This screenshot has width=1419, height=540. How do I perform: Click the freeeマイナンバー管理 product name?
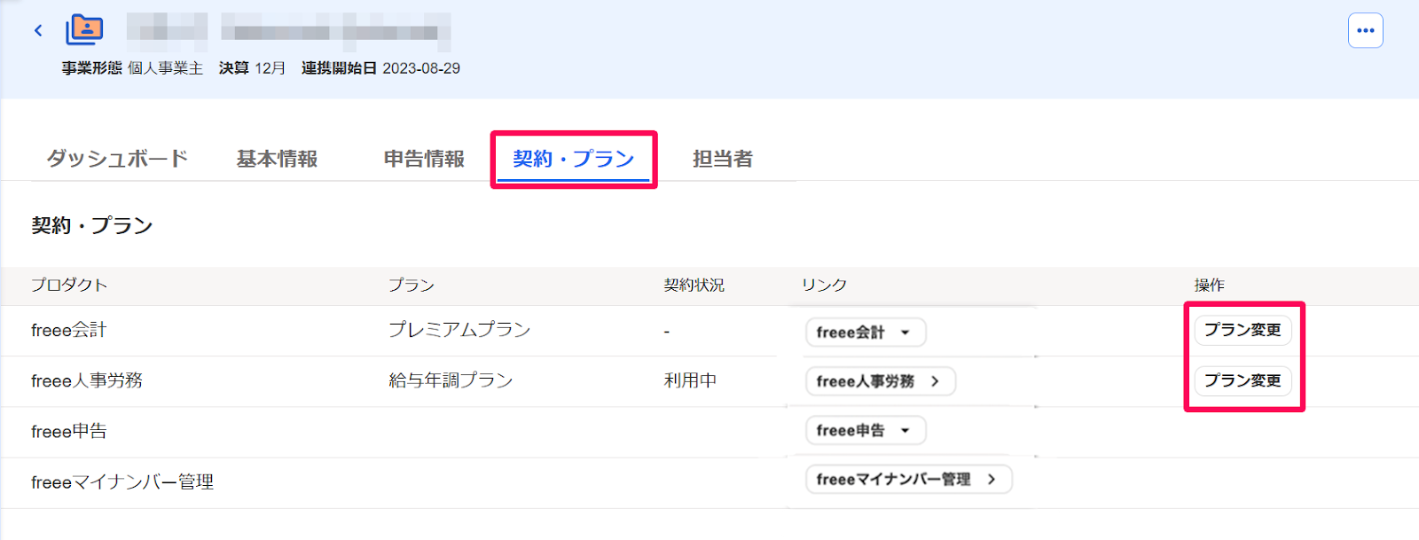click(x=122, y=481)
